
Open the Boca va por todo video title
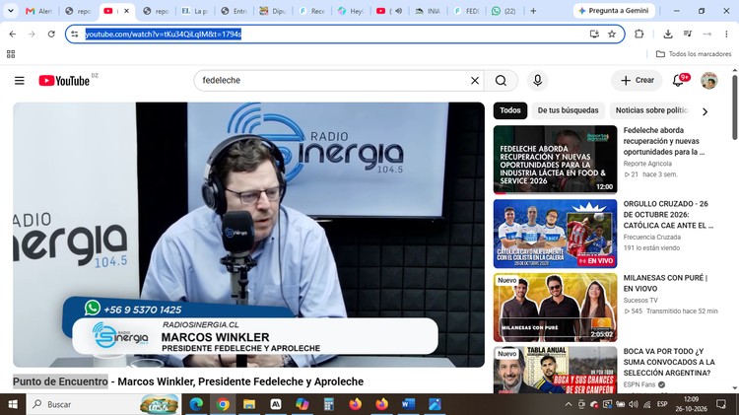[x=669, y=362]
